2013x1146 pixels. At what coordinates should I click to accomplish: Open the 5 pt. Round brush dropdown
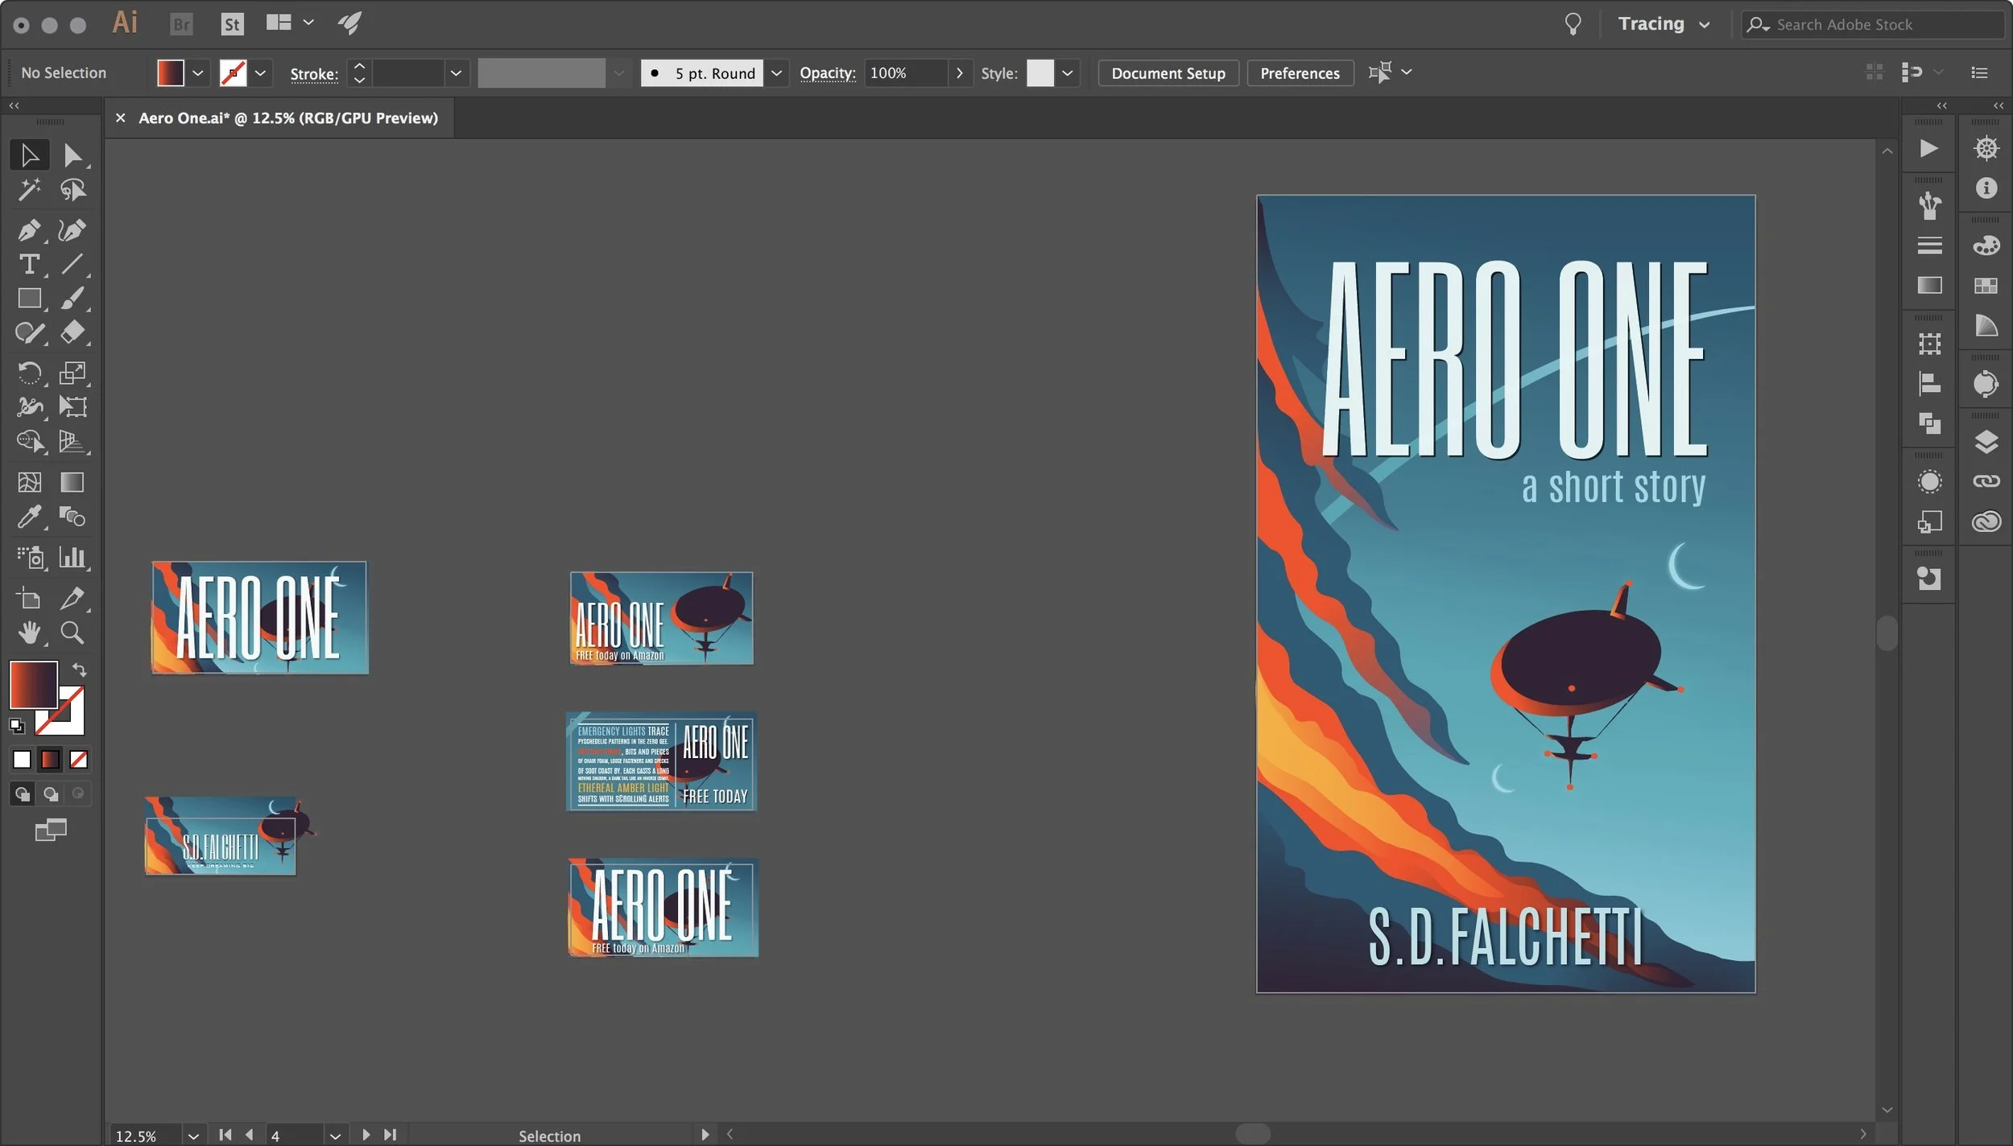pos(776,73)
